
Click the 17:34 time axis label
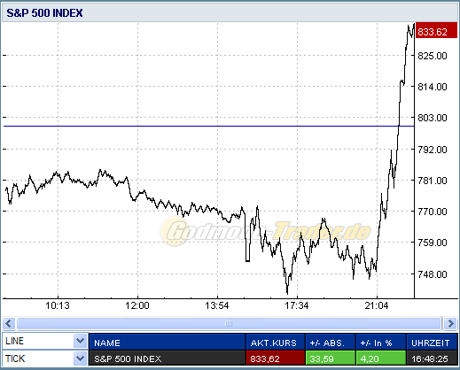pos(297,305)
